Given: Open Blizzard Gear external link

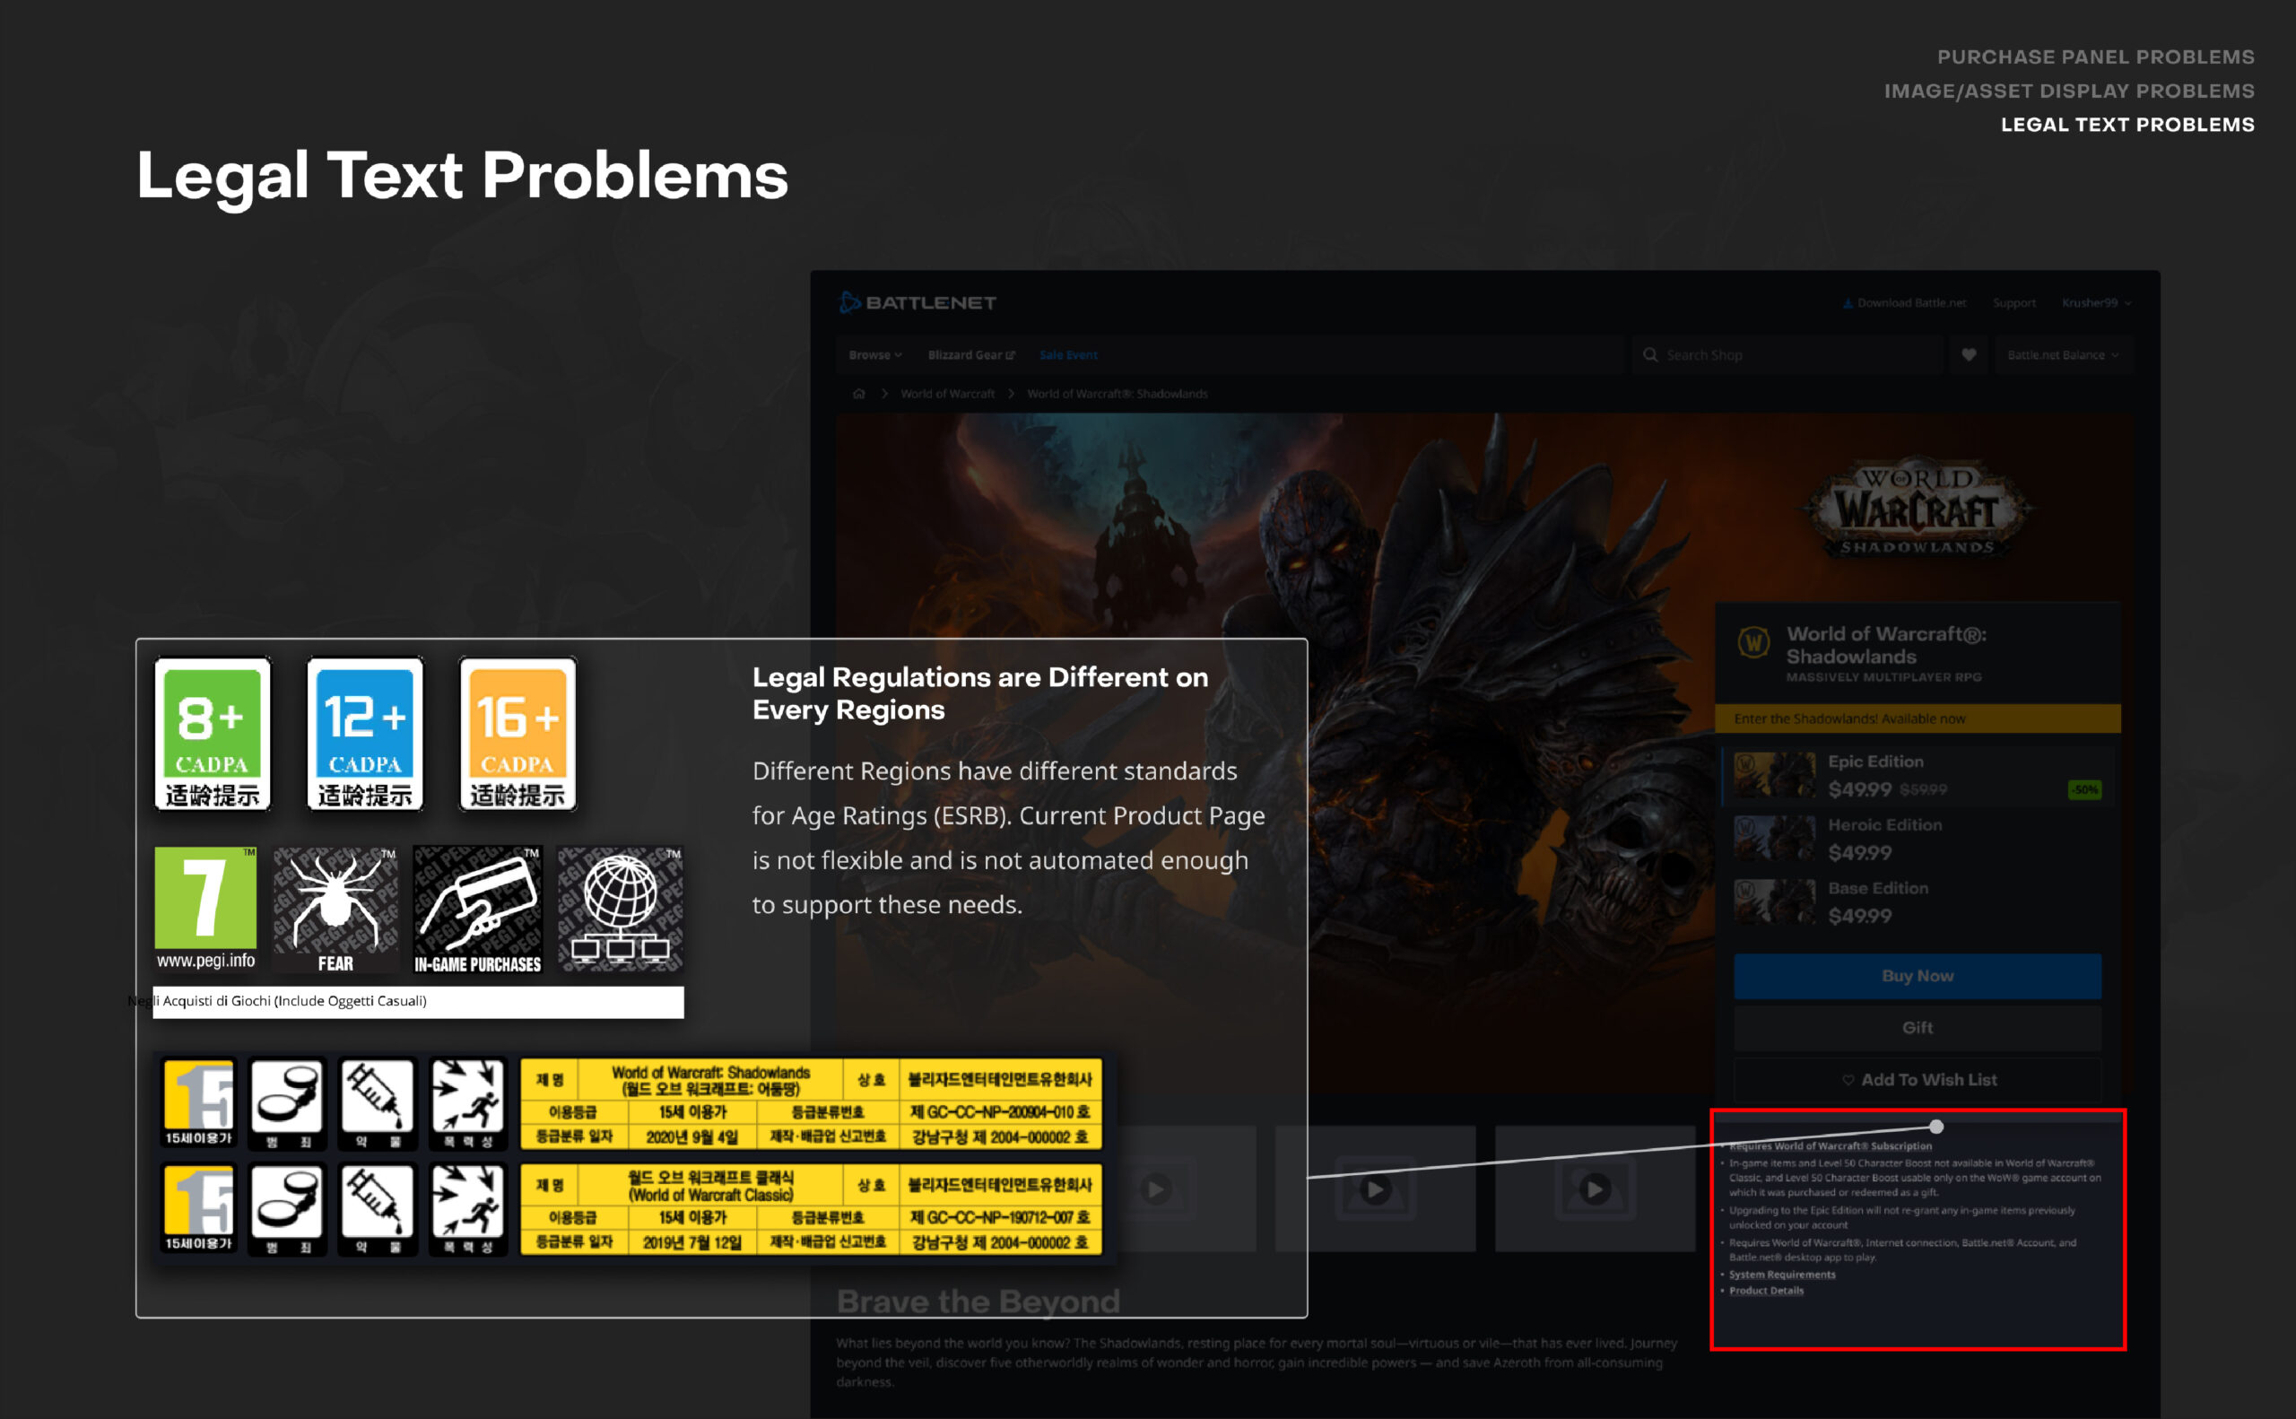Looking at the screenshot, I should [971, 355].
